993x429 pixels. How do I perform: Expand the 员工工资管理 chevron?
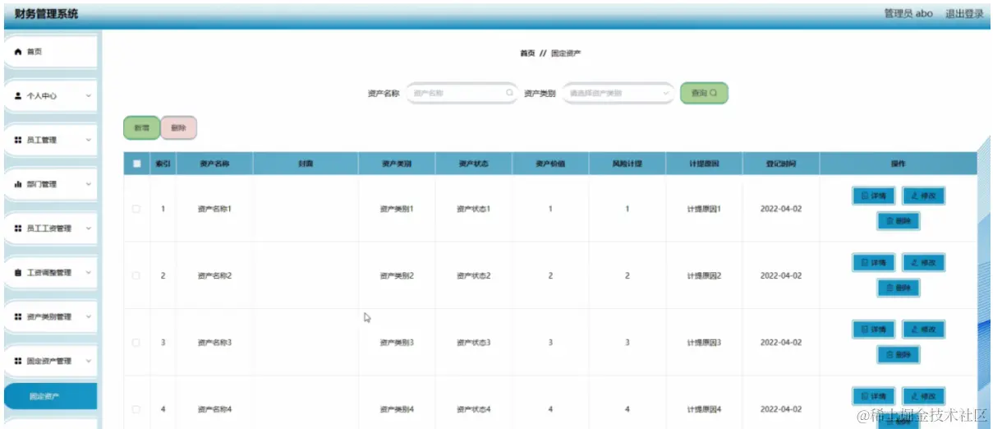click(x=89, y=228)
